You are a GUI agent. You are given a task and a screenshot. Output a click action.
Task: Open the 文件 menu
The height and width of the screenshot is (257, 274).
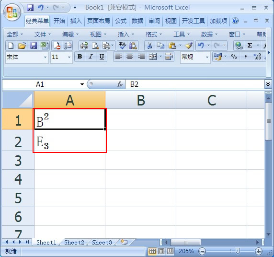43,35
